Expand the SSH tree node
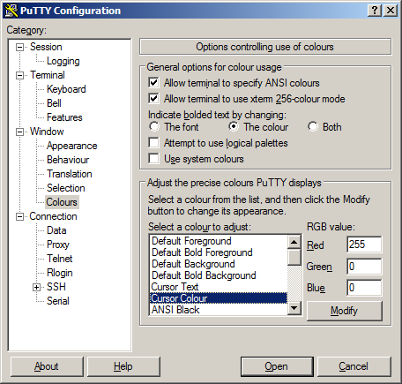Viewport: 402px width, 384px height. pyautogui.click(x=36, y=287)
